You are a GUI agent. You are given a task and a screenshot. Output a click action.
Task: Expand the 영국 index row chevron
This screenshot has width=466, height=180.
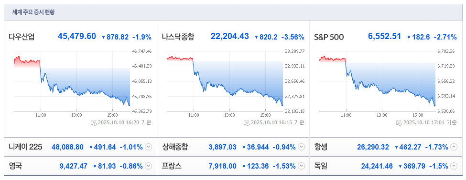click(149, 166)
